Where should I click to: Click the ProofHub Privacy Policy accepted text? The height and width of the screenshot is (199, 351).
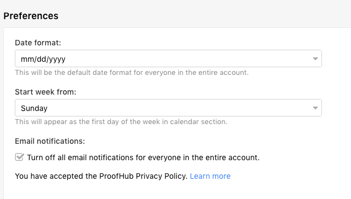point(101,176)
